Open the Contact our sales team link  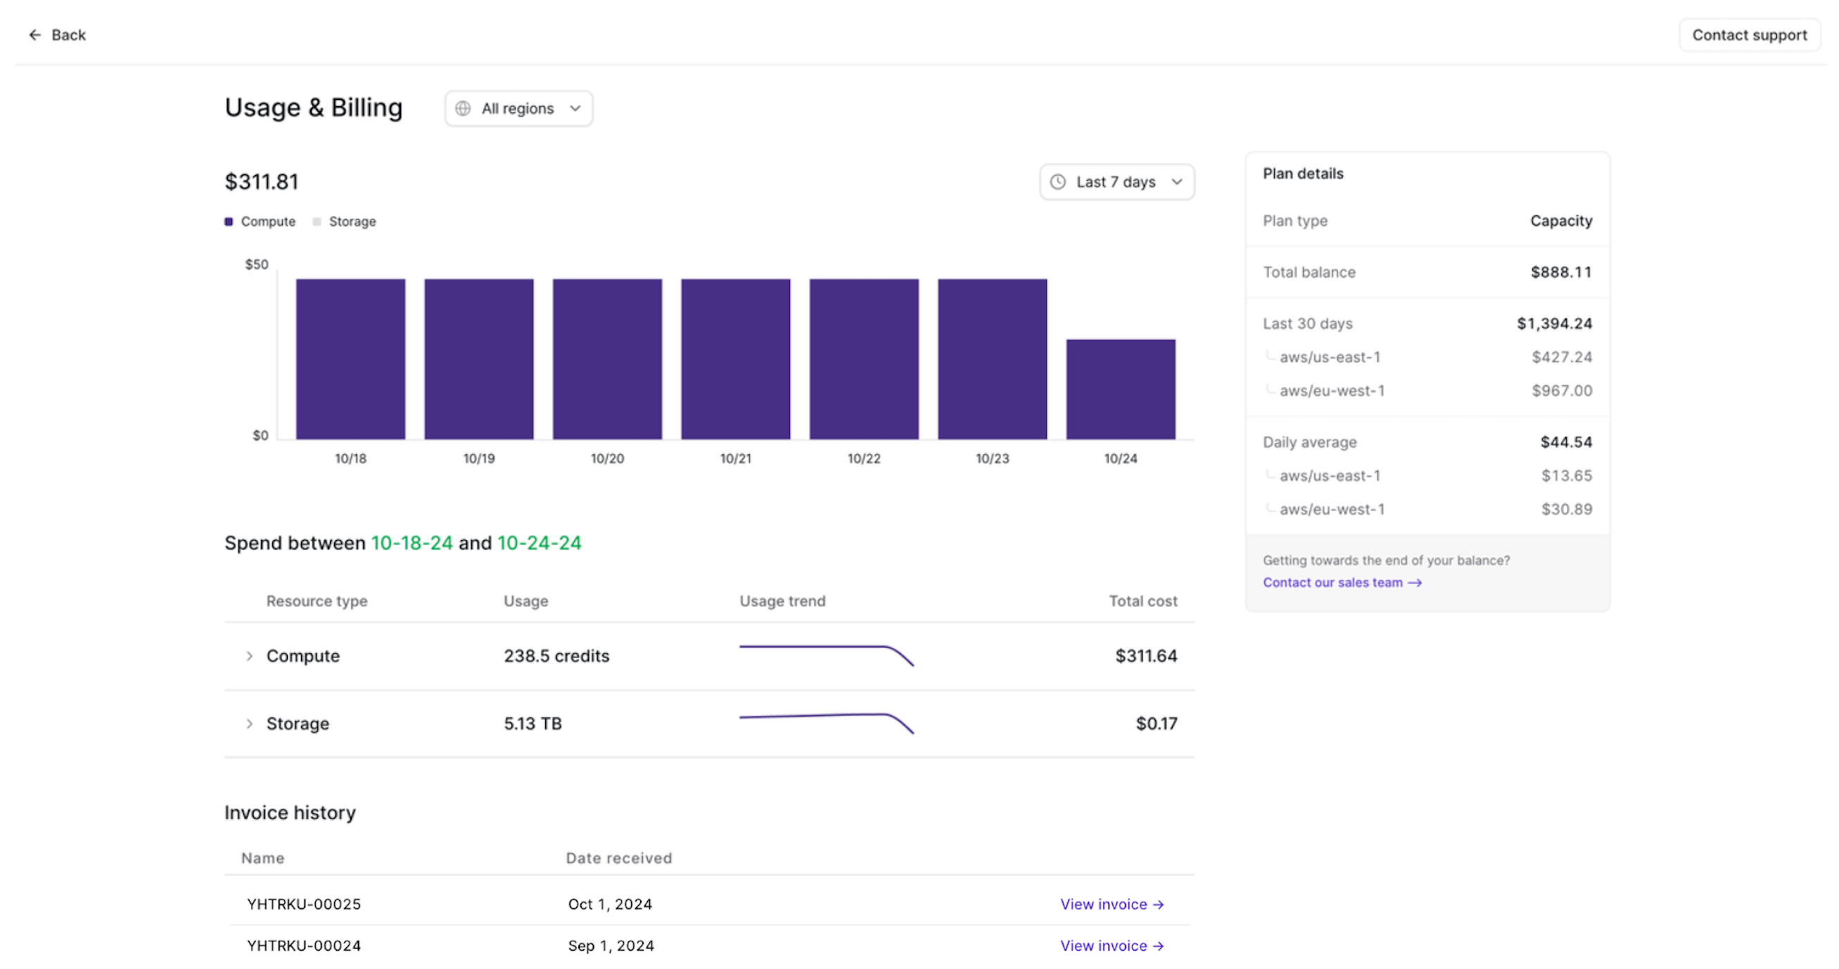[1332, 583]
